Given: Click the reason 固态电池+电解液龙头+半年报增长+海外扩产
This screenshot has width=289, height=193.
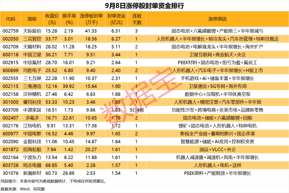Looking at the screenshot, I should pos(218,47).
